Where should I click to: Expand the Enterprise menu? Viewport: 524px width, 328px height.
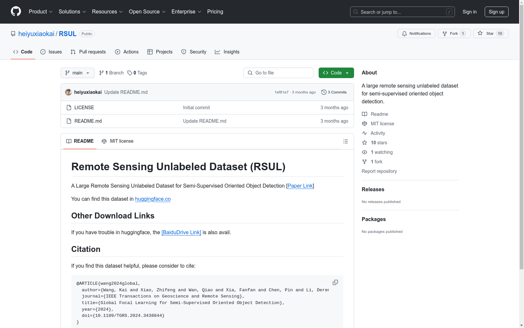186,12
